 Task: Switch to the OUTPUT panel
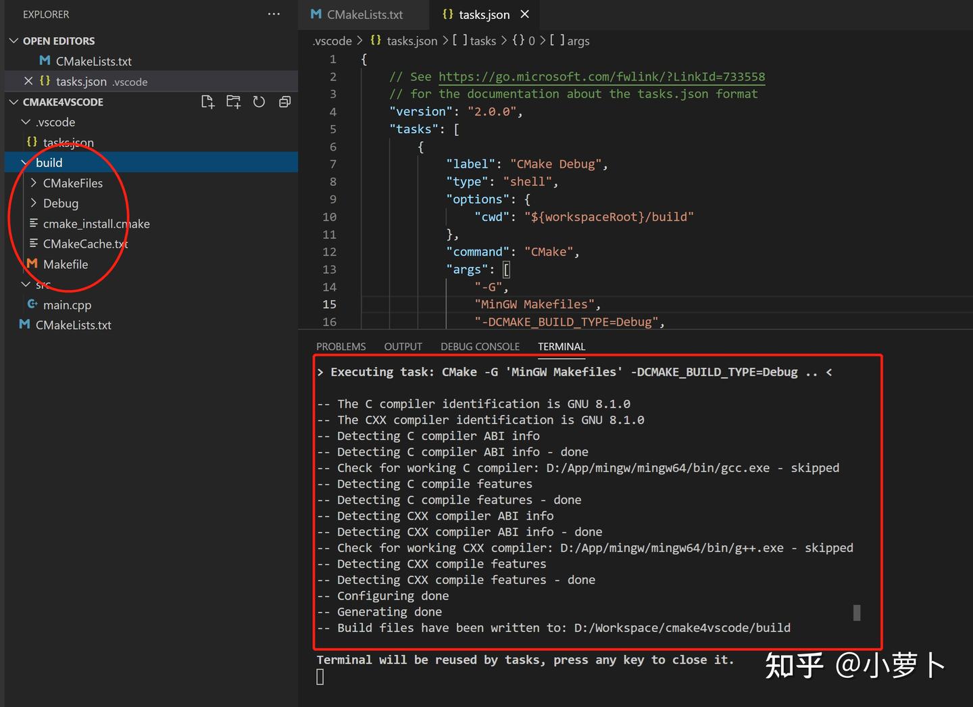click(x=403, y=346)
